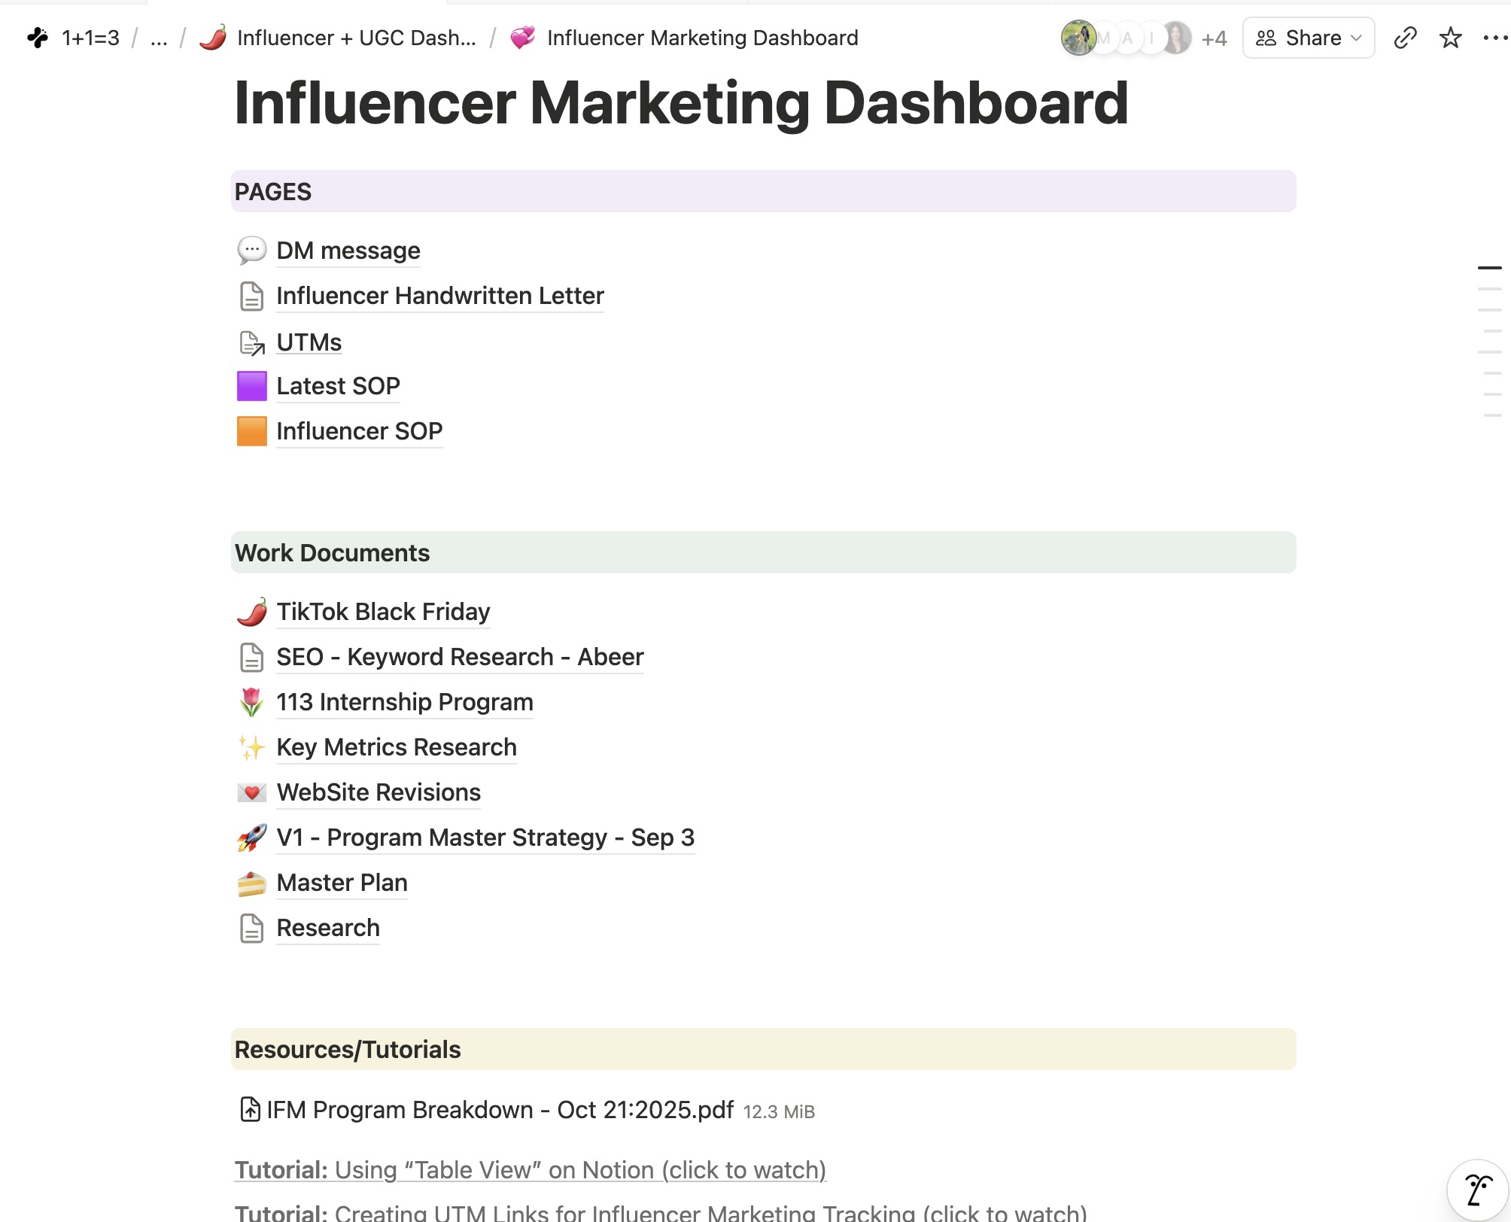
Task: Open the Key Metrics Research page
Action: tap(397, 747)
